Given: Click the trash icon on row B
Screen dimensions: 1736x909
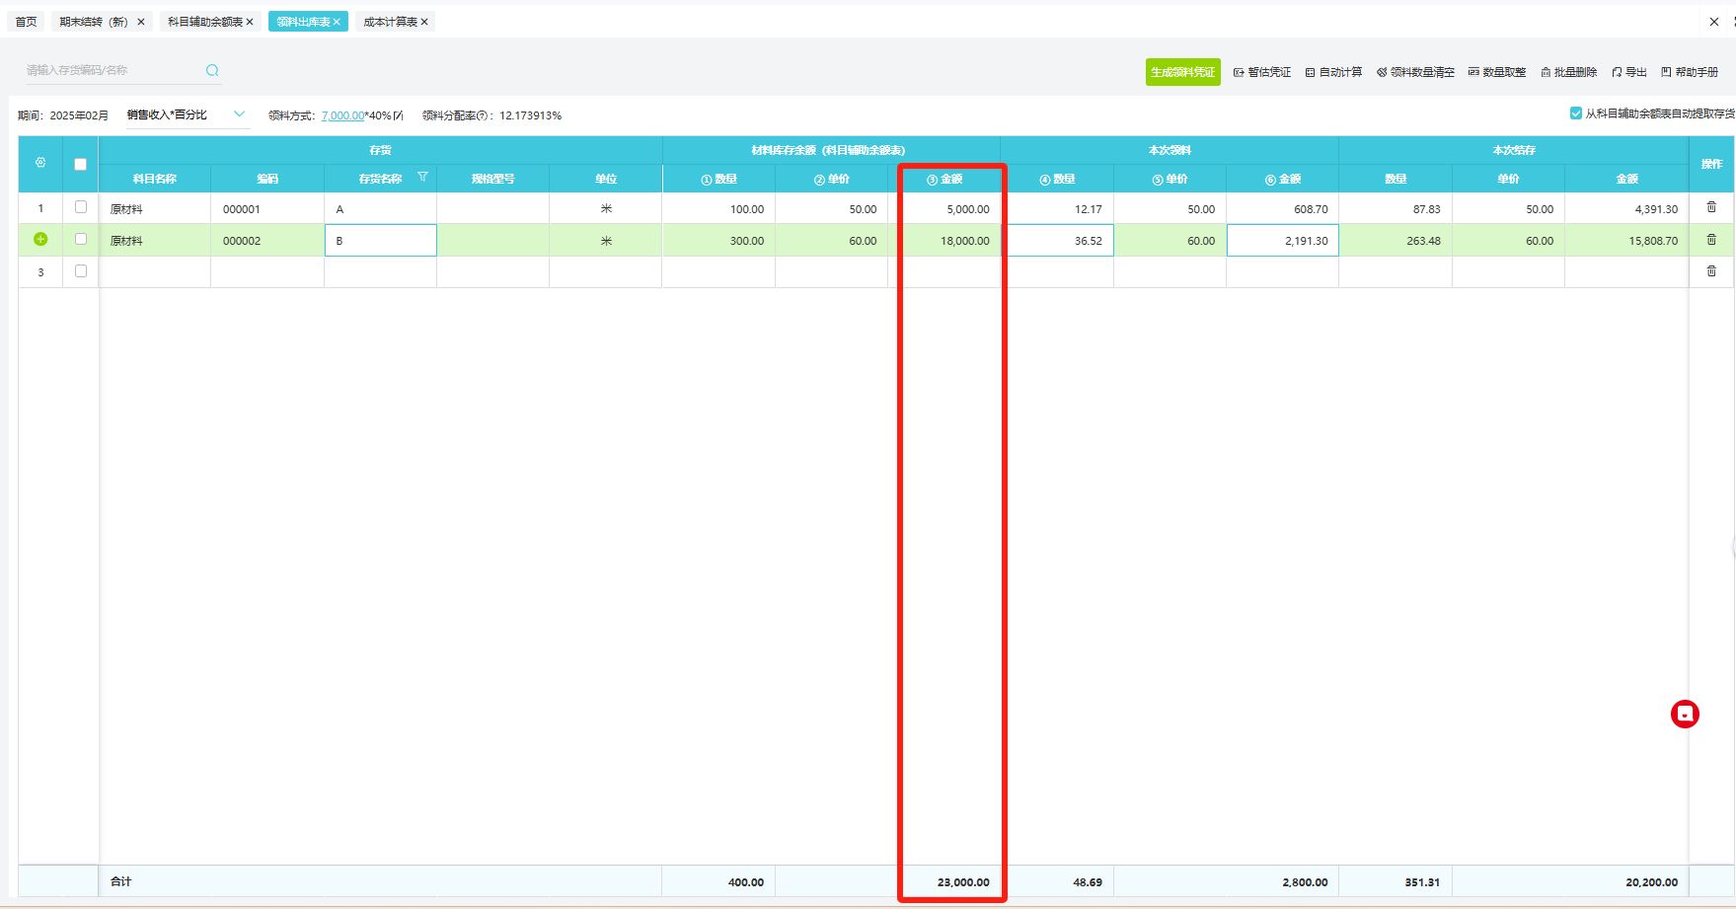Looking at the screenshot, I should click(1711, 240).
